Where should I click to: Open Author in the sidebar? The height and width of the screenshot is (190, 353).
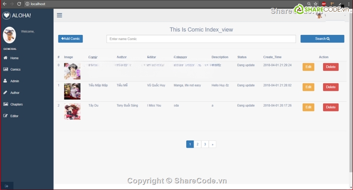point(14,93)
